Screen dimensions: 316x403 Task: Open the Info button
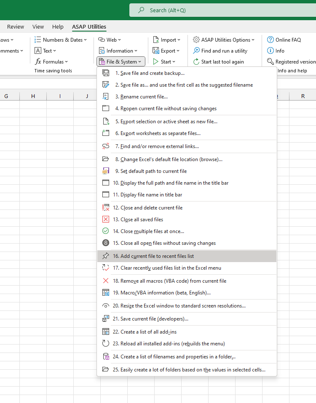276,50
